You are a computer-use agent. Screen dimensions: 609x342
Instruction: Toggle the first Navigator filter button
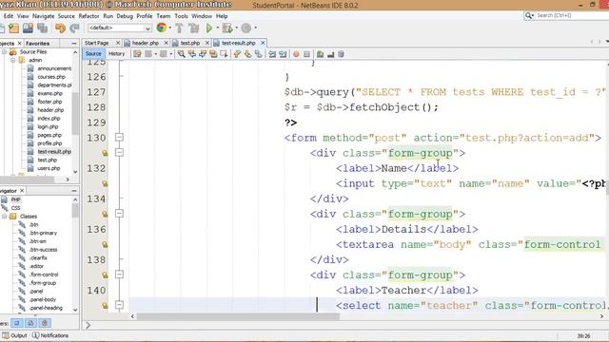[17, 323]
